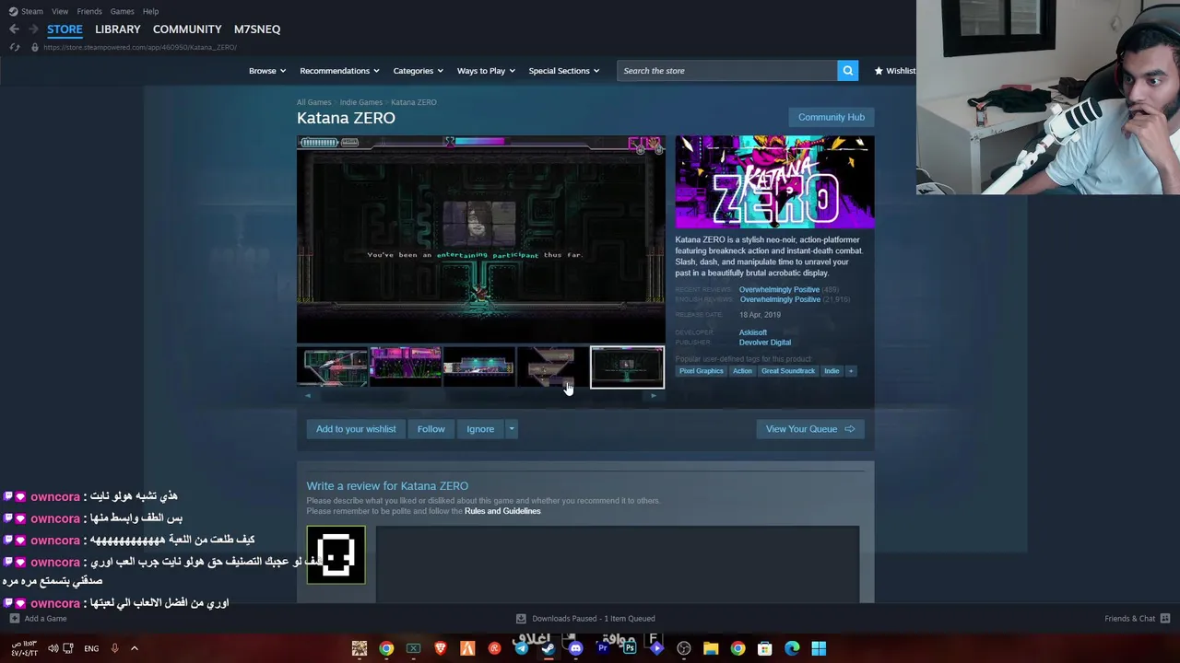
Task: Open the Ignore options dropdown arrow
Action: 511,429
